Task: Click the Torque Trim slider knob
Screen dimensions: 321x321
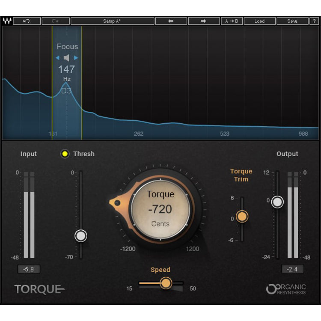Action: click(x=242, y=217)
